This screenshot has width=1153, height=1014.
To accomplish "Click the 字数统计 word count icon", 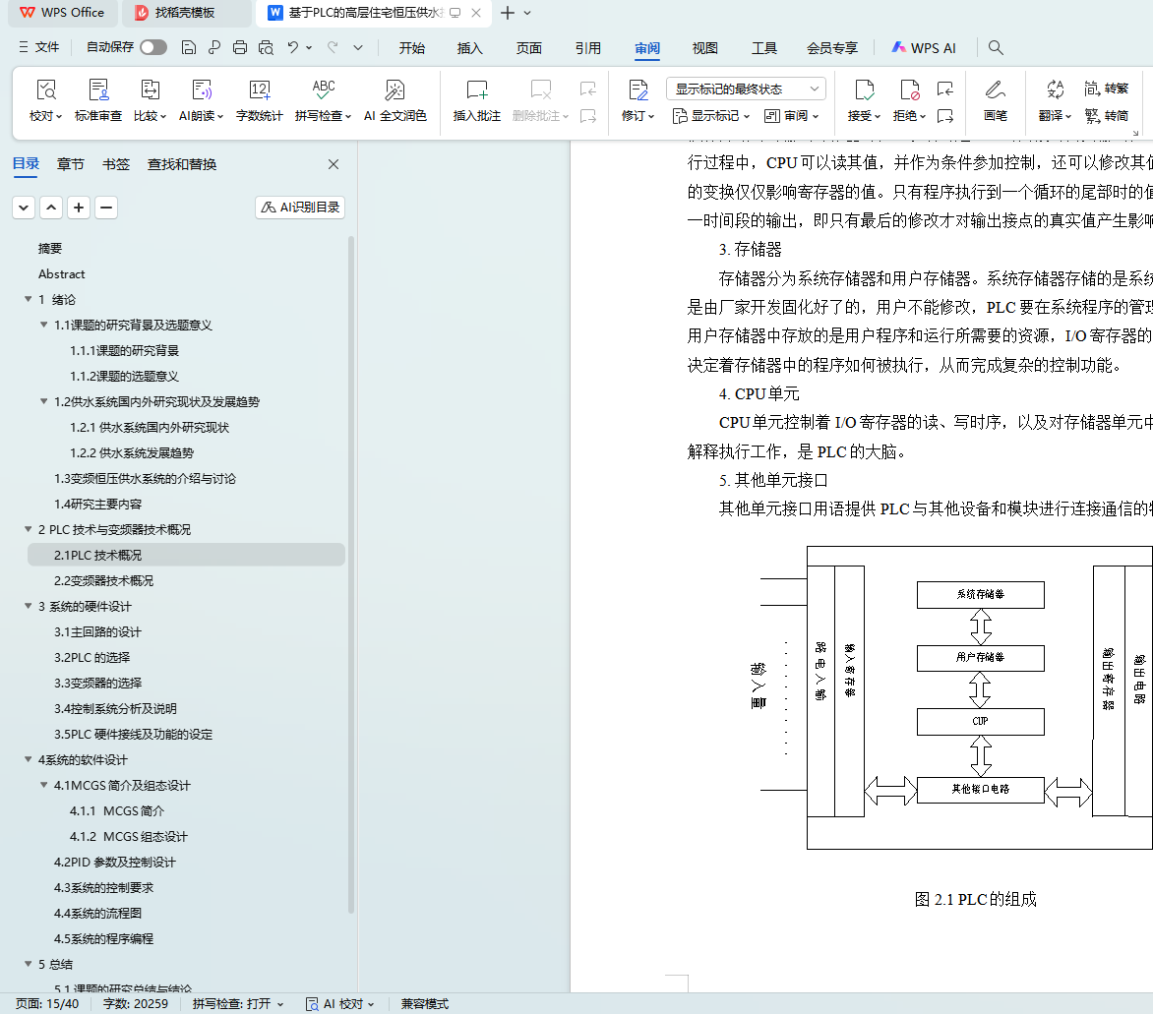I will coord(259,91).
